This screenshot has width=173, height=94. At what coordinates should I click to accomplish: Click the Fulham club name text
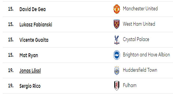click(x=130, y=85)
